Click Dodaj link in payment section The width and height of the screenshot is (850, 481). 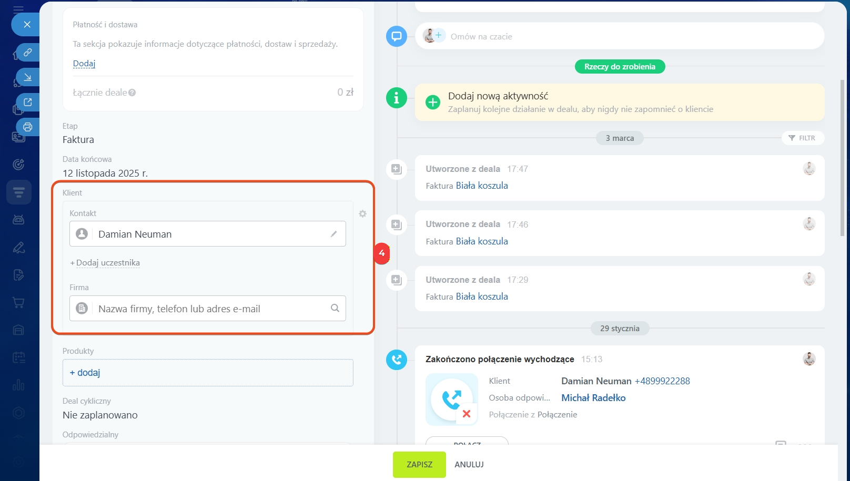point(84,64)
